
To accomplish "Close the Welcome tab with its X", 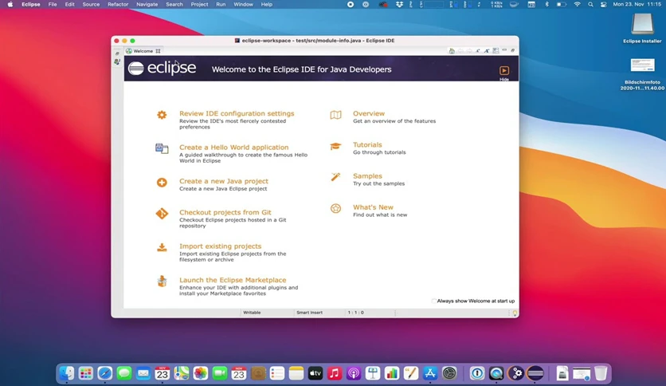I will (158, 51).
